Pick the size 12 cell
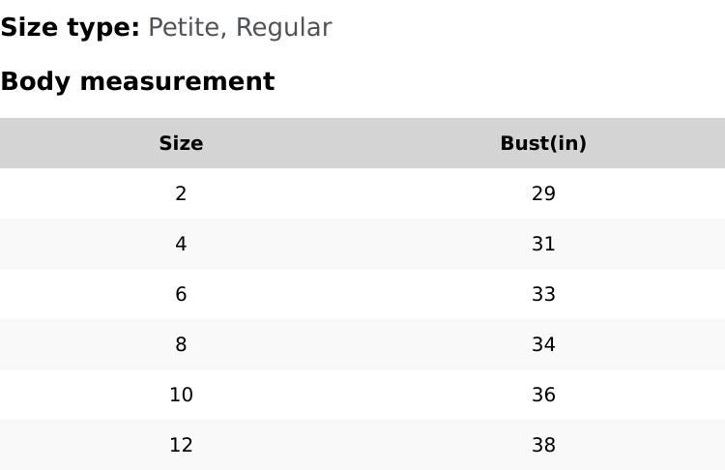 pyautogui.click(x=181, y=446)
